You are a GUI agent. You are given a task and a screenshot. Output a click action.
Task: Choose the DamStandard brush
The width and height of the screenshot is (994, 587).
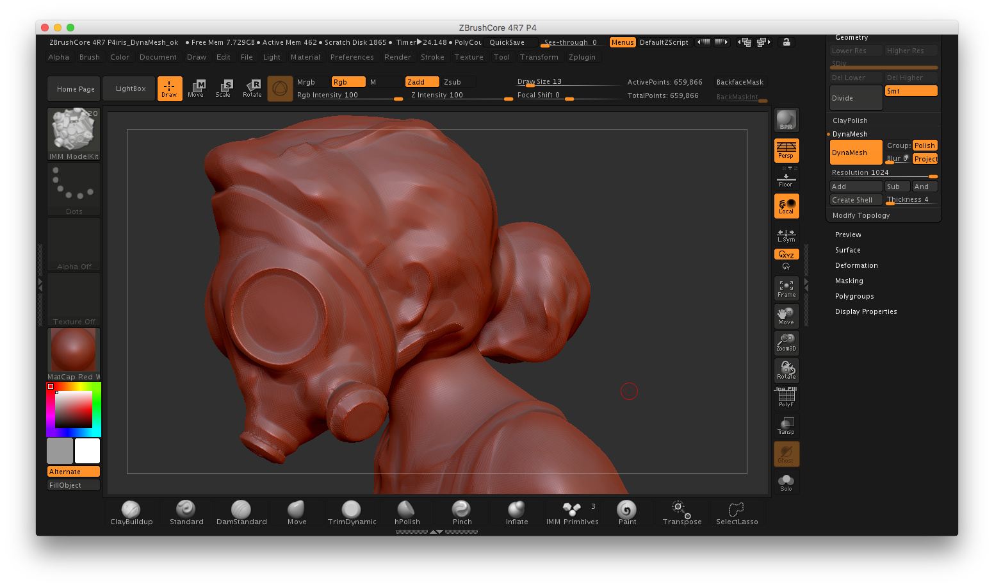point(241,512)
